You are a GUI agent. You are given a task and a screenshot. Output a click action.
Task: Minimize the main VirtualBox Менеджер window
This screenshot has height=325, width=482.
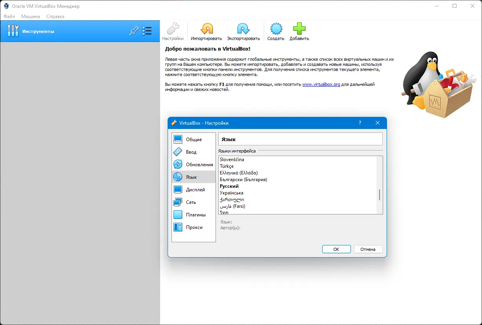436,6
